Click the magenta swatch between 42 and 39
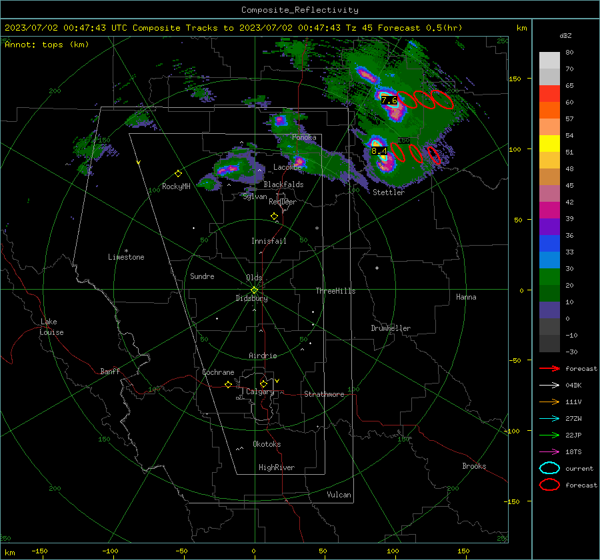Image resolution: width=600 pixels, height=560 pixels. pos(549,210)
